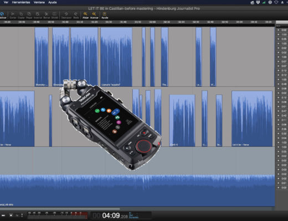Image resolution: width=288 pixels, height=221 pixels.
Task: Open the Ayuda toolbar help icon
Action: tap(105, 14)
